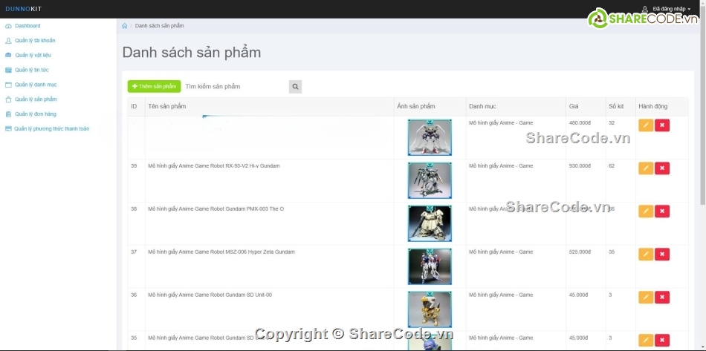This screenshot has width=706, height=351.
Task: Click thumbnail of Gundam PMX-003 The O
Action: pos(430,223)
